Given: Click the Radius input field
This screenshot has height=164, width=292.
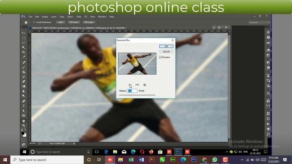Looking at the screenshot, I should pyautogui.click(x=132, y=91).
